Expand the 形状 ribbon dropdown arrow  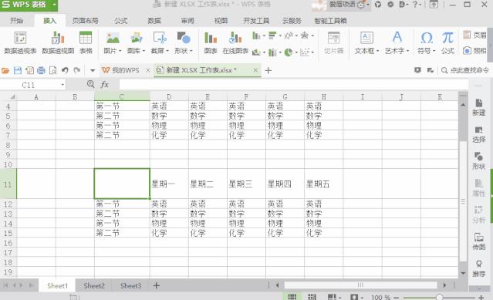click(191, 51)
